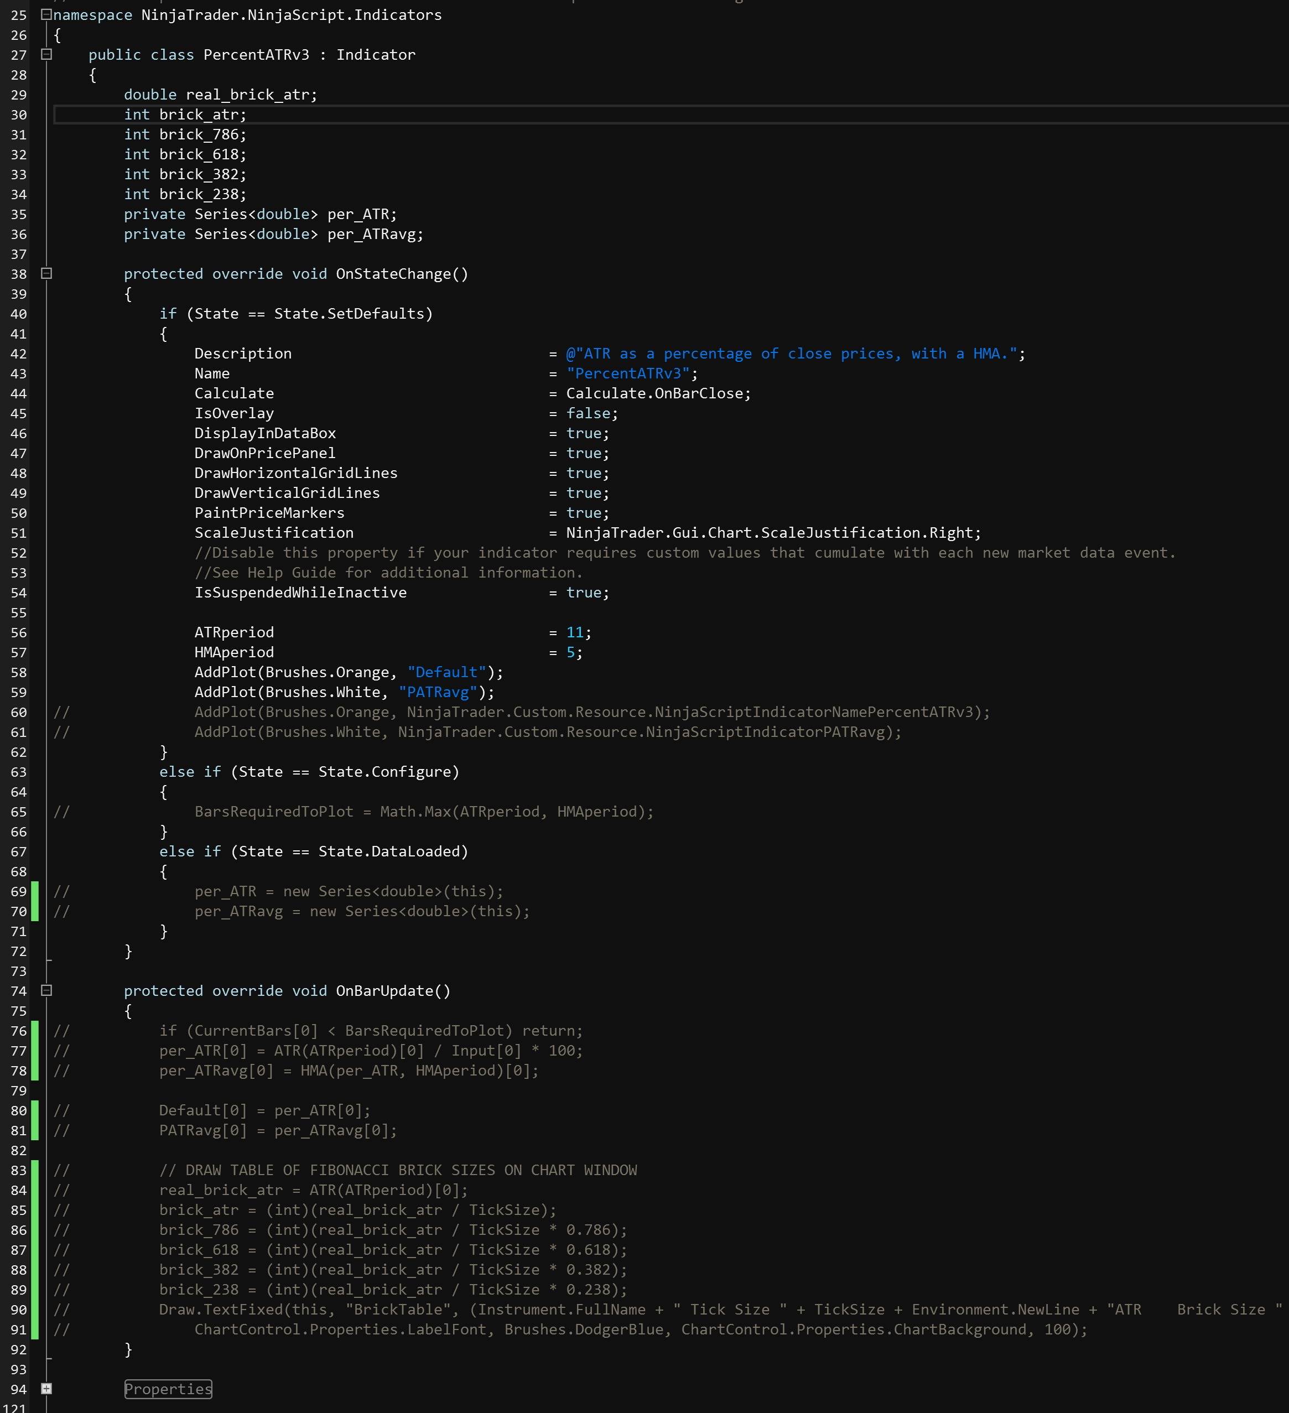
Task: Click the Properties collapsed region label
Action: pos(168,1389)
